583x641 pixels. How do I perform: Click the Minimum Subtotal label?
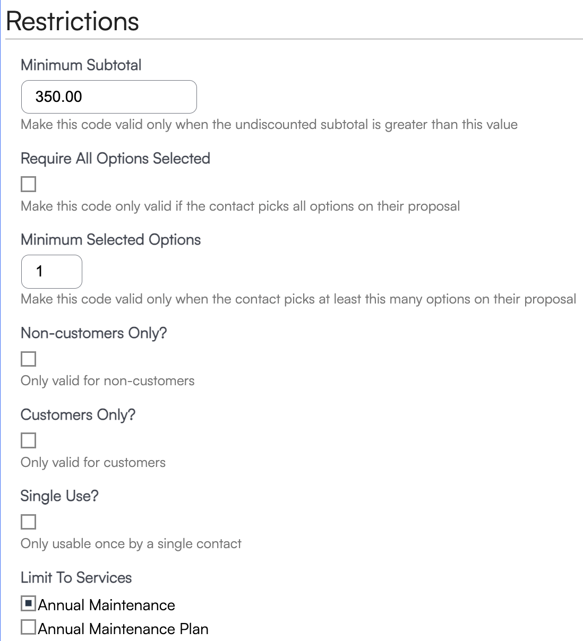81,65
